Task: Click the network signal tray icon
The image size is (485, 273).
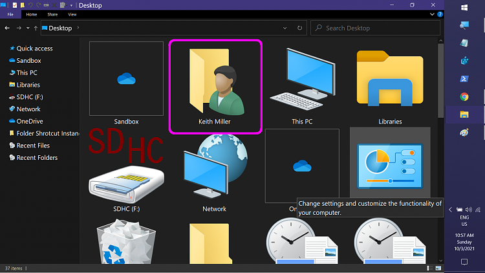Action: [x=478, y=210]
